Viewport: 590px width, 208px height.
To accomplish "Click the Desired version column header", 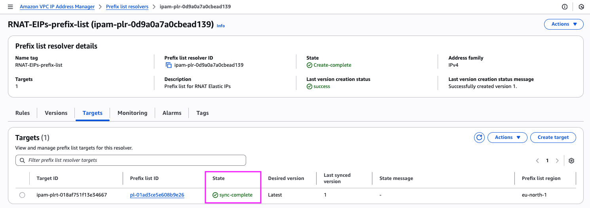I will coord(286,178).
